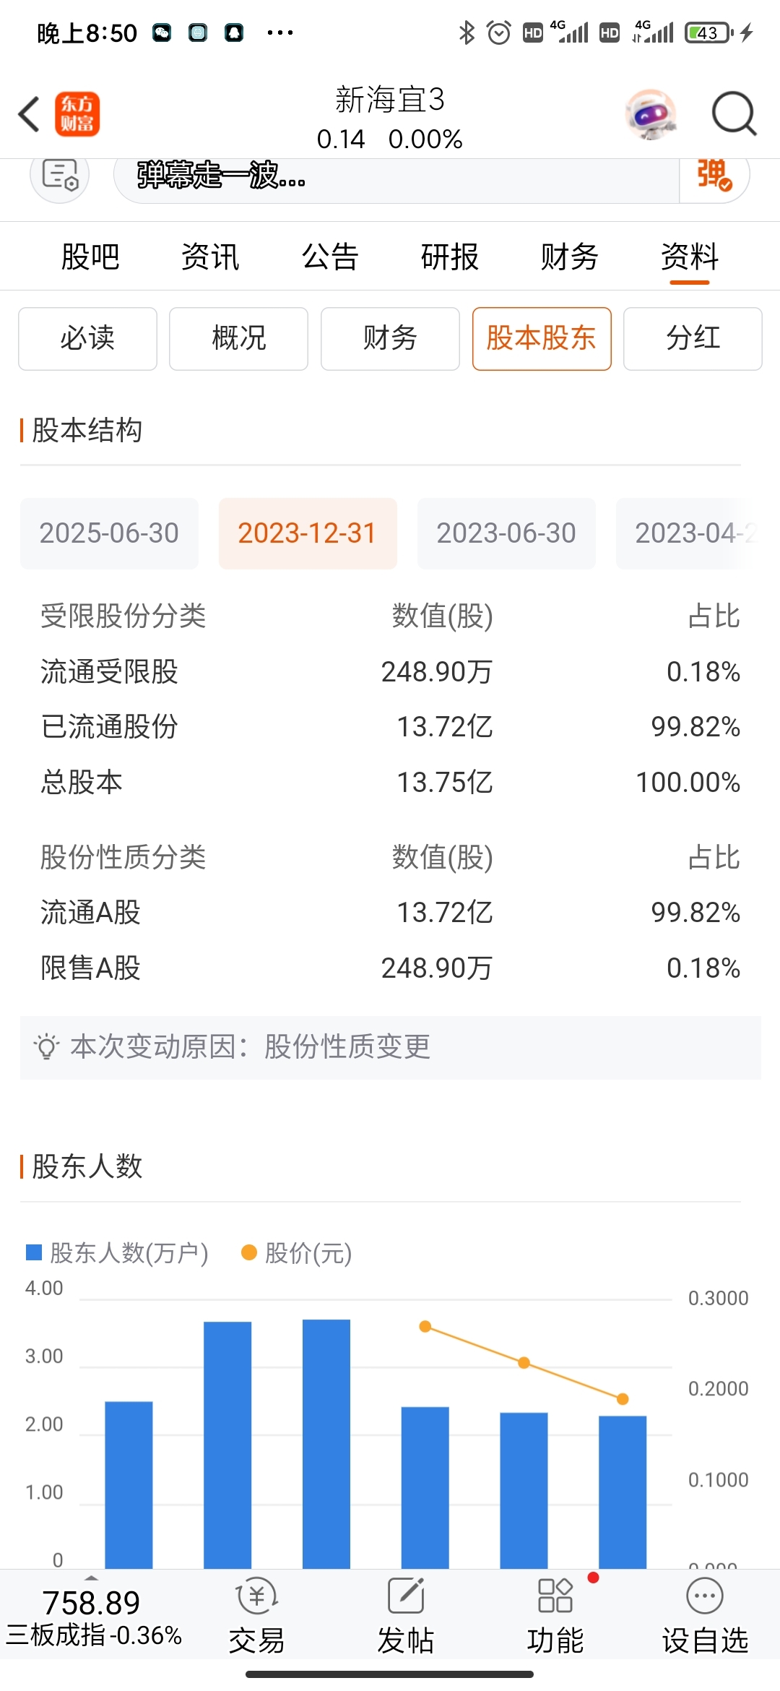The height and width of the screenshot is (1691, 780).
Task: Toggle 股东人数 blue legend series
Action: (117, 1253)
